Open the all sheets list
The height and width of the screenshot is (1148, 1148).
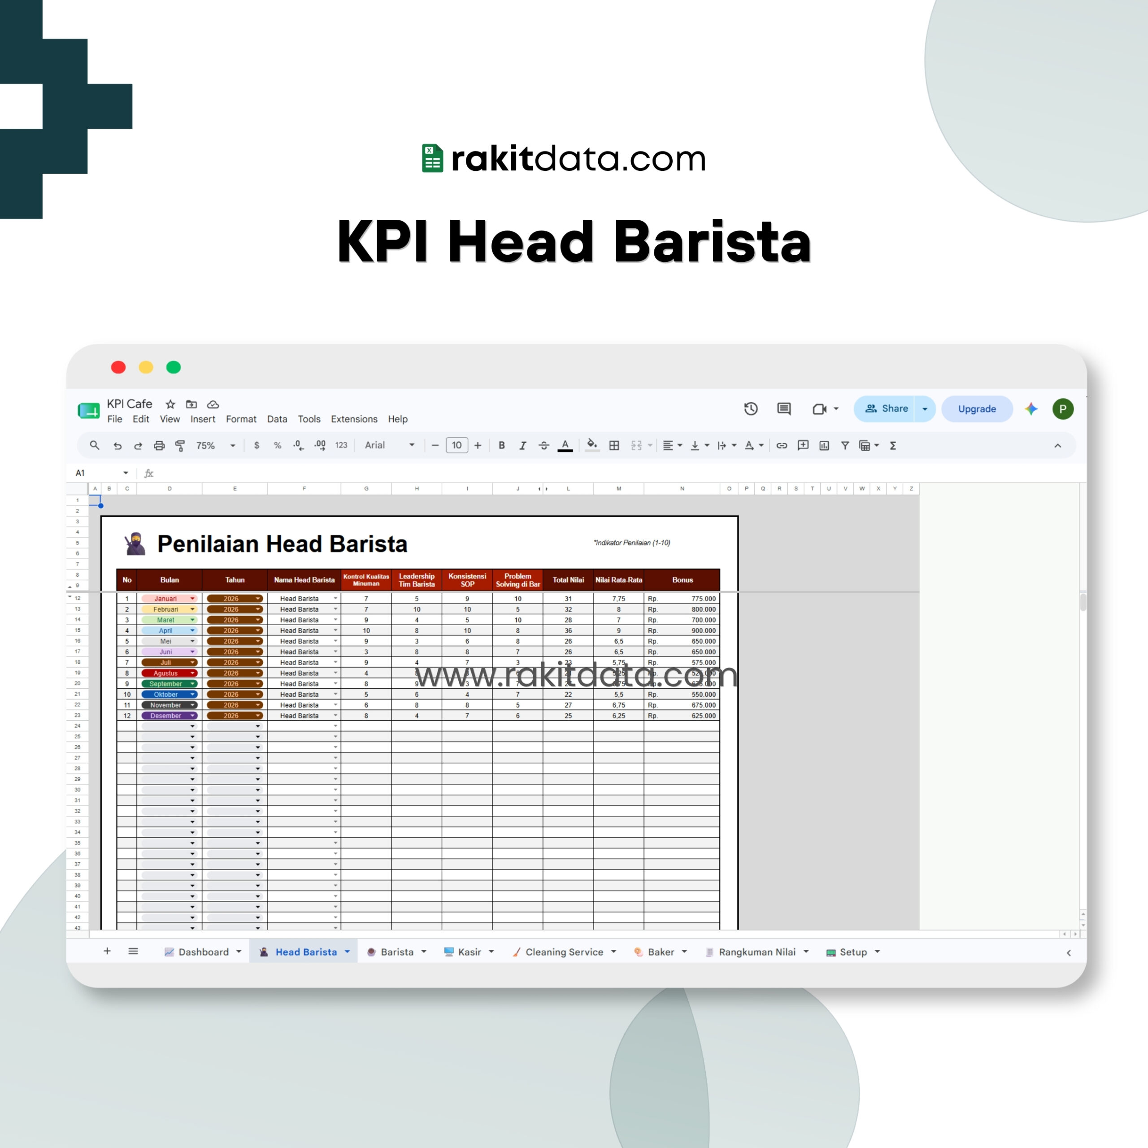[x=133, y=951]
